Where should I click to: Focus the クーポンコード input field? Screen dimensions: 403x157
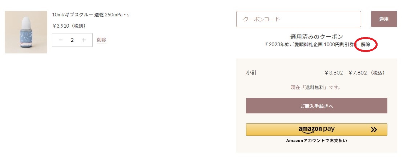coord(298,19)
